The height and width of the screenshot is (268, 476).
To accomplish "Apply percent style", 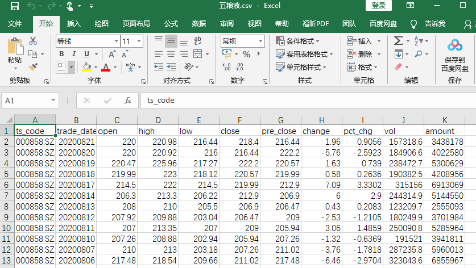I will tap(246, 55).
